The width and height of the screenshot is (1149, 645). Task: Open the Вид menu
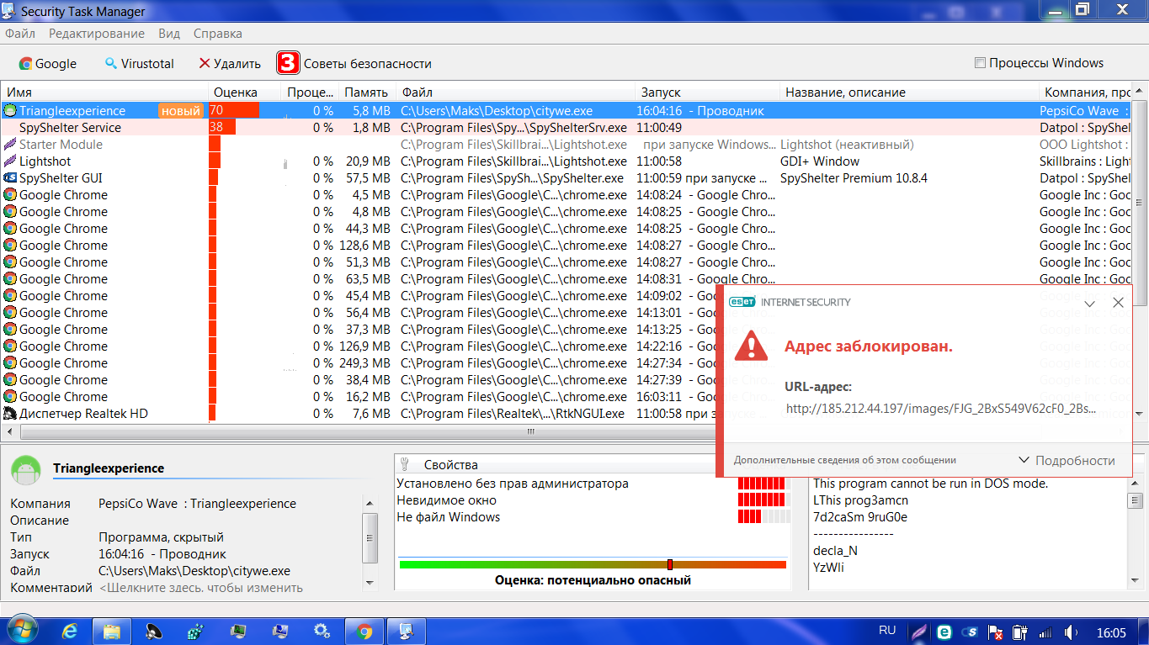tap(169, 34)
